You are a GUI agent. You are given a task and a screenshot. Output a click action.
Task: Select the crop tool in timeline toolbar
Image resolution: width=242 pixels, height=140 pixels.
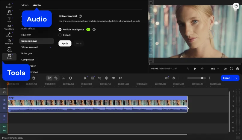pos(99,78)
